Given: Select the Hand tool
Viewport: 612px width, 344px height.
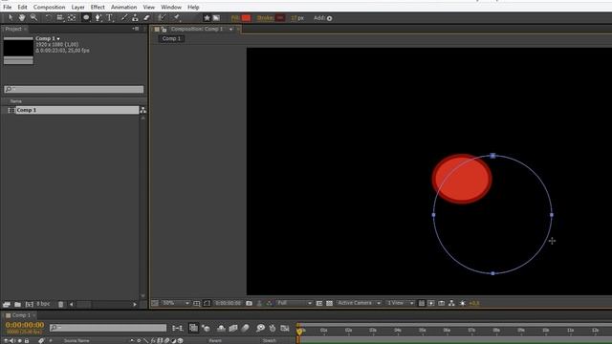Looking at the screenshot, I should coord(22,18).
